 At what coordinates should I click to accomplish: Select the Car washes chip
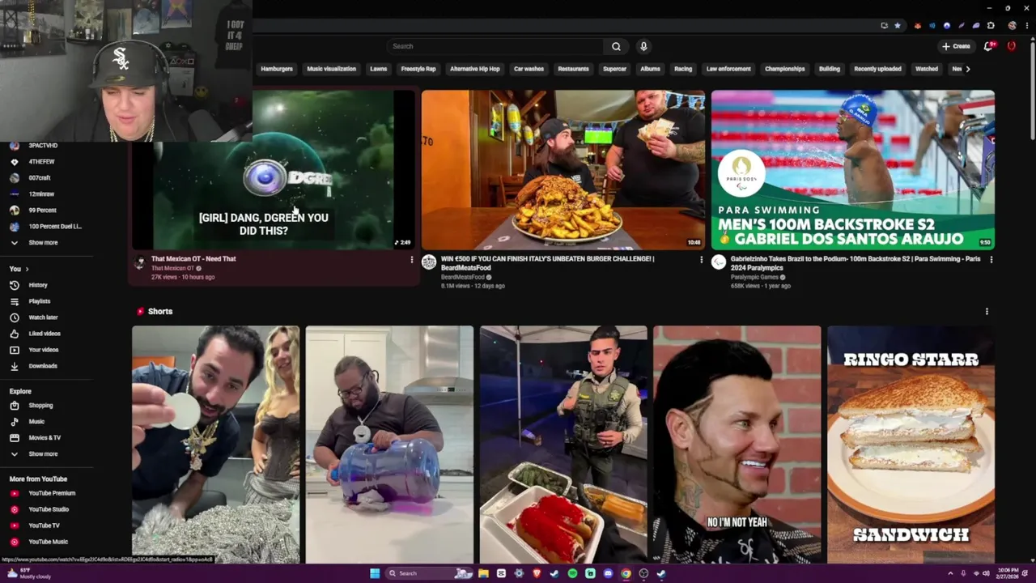pos(529,69)
